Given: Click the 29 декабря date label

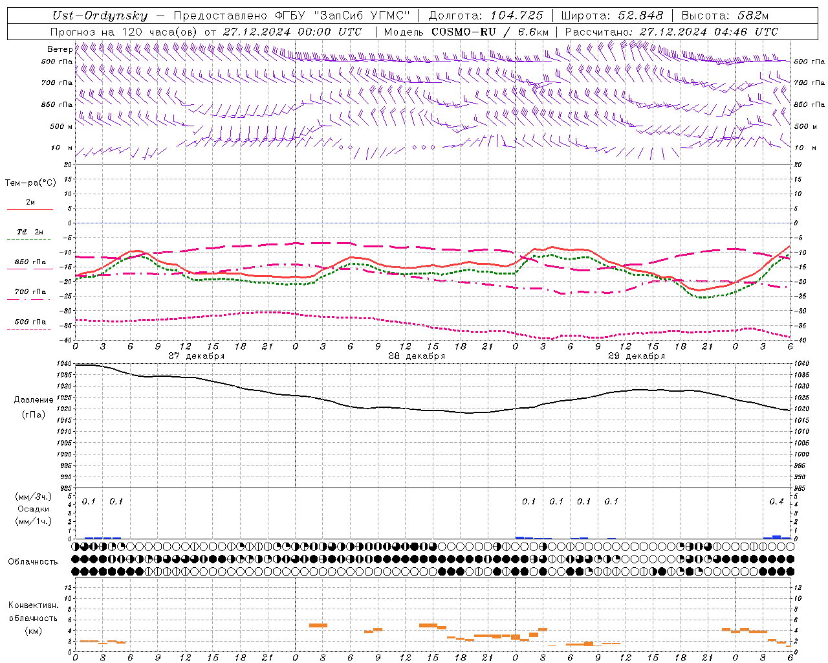Looking at the screenshot, I should coord(636,356).
